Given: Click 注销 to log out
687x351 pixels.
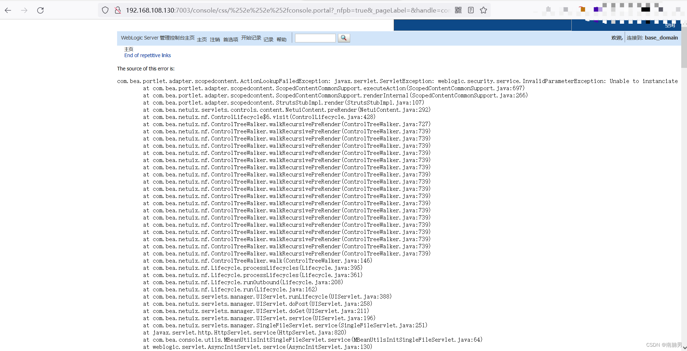Looking at the screenshot, I should 215,40.
